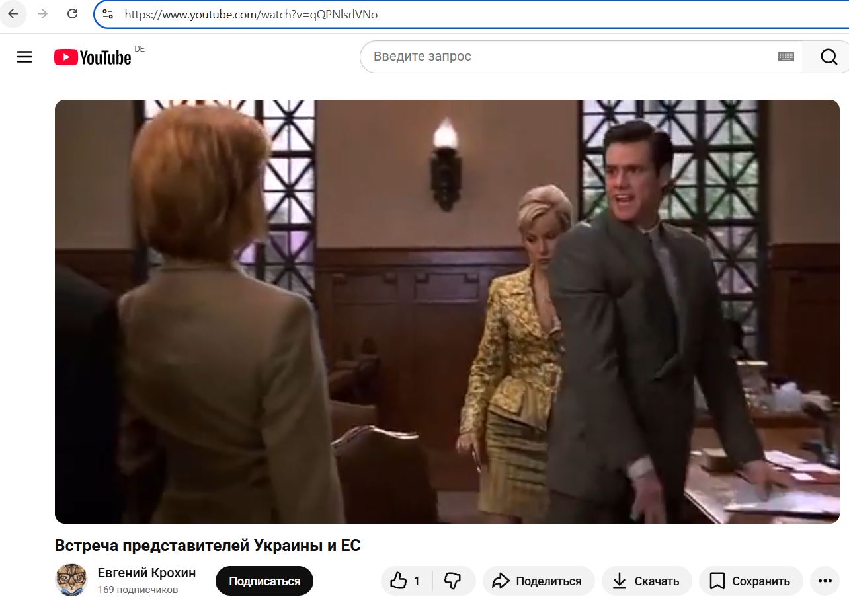Open the Share (Поделиться) icon
This screenshot has height=605, width=849.
(500, 581)
